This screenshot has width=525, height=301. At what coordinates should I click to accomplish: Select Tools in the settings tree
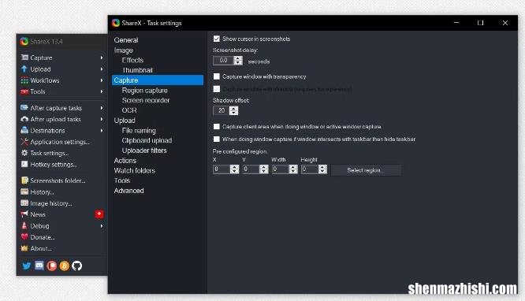[122, 180]
